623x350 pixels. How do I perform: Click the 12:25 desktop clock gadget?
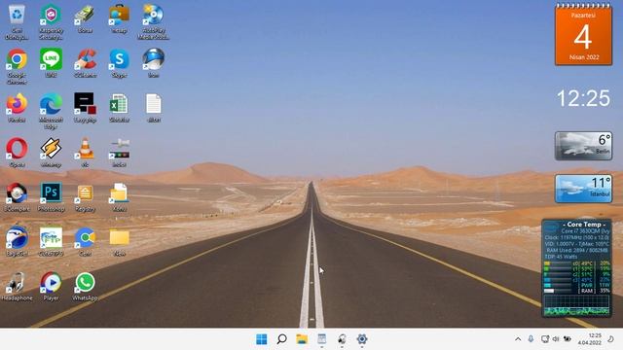point(583,98)
